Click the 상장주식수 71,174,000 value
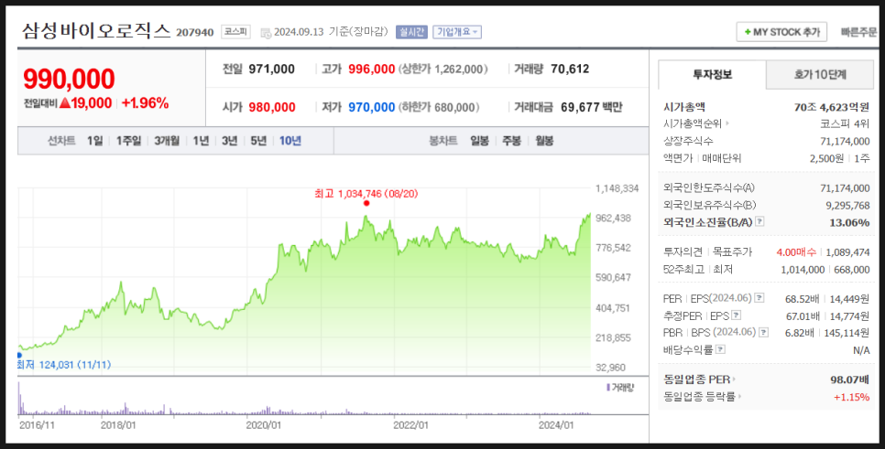 [845, 141]
